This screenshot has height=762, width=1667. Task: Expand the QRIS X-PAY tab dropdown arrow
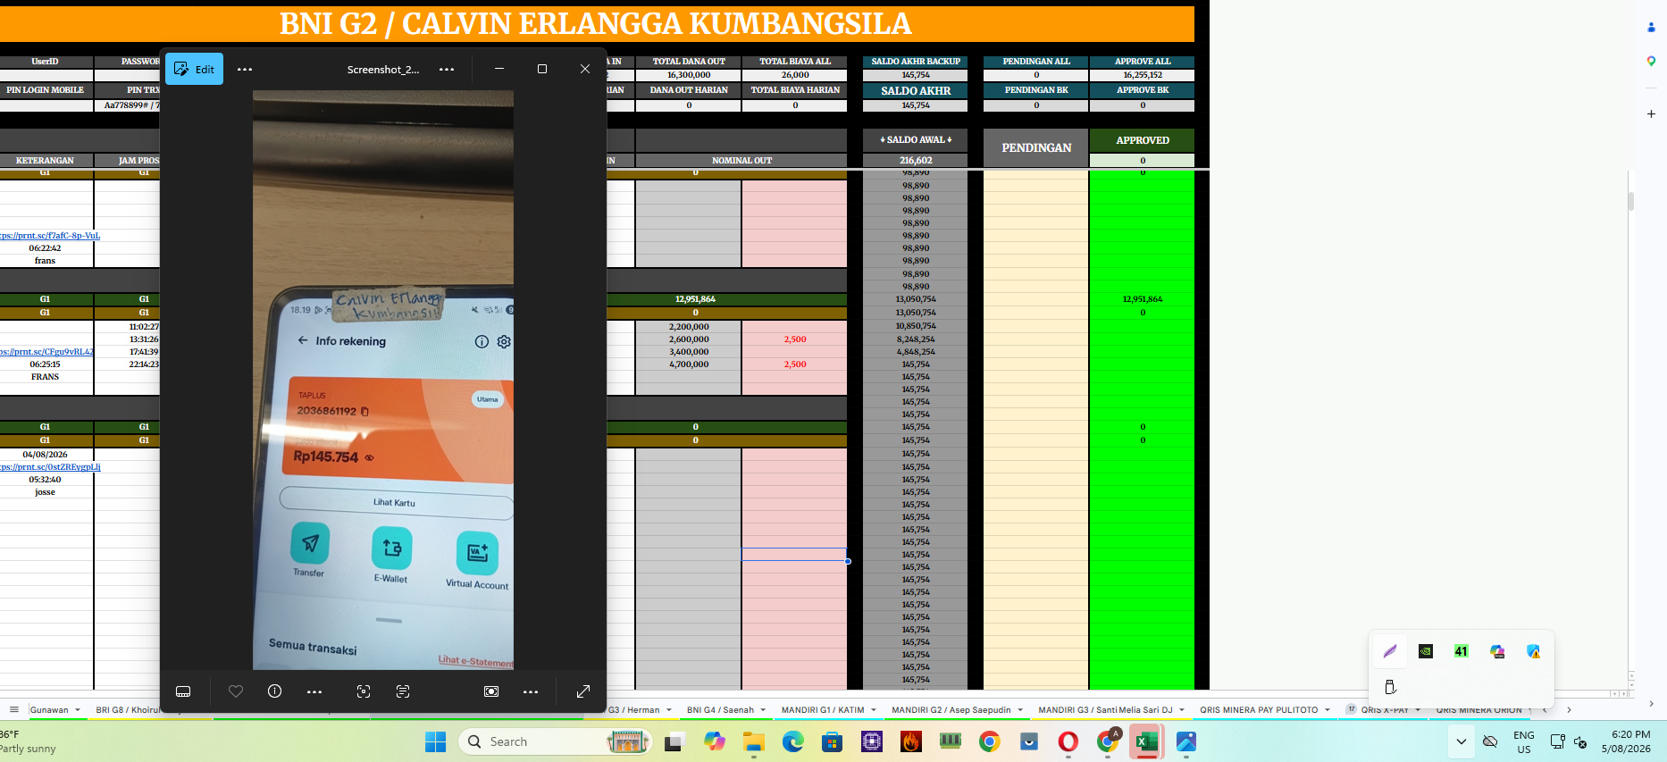coord(1418,710)
